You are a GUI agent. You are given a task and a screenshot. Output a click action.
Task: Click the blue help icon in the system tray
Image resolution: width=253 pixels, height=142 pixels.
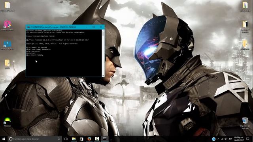(213, 139)
